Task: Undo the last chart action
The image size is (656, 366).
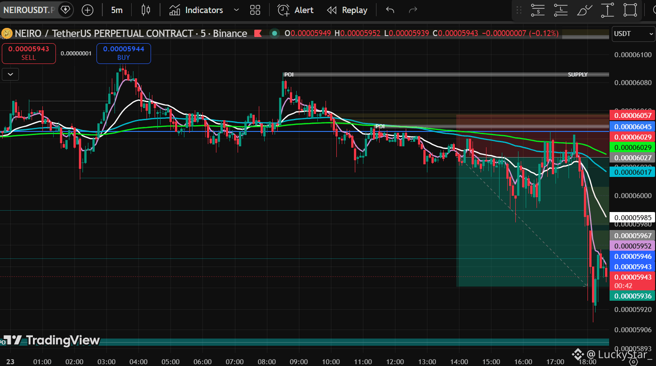Action: coord(390,10)
